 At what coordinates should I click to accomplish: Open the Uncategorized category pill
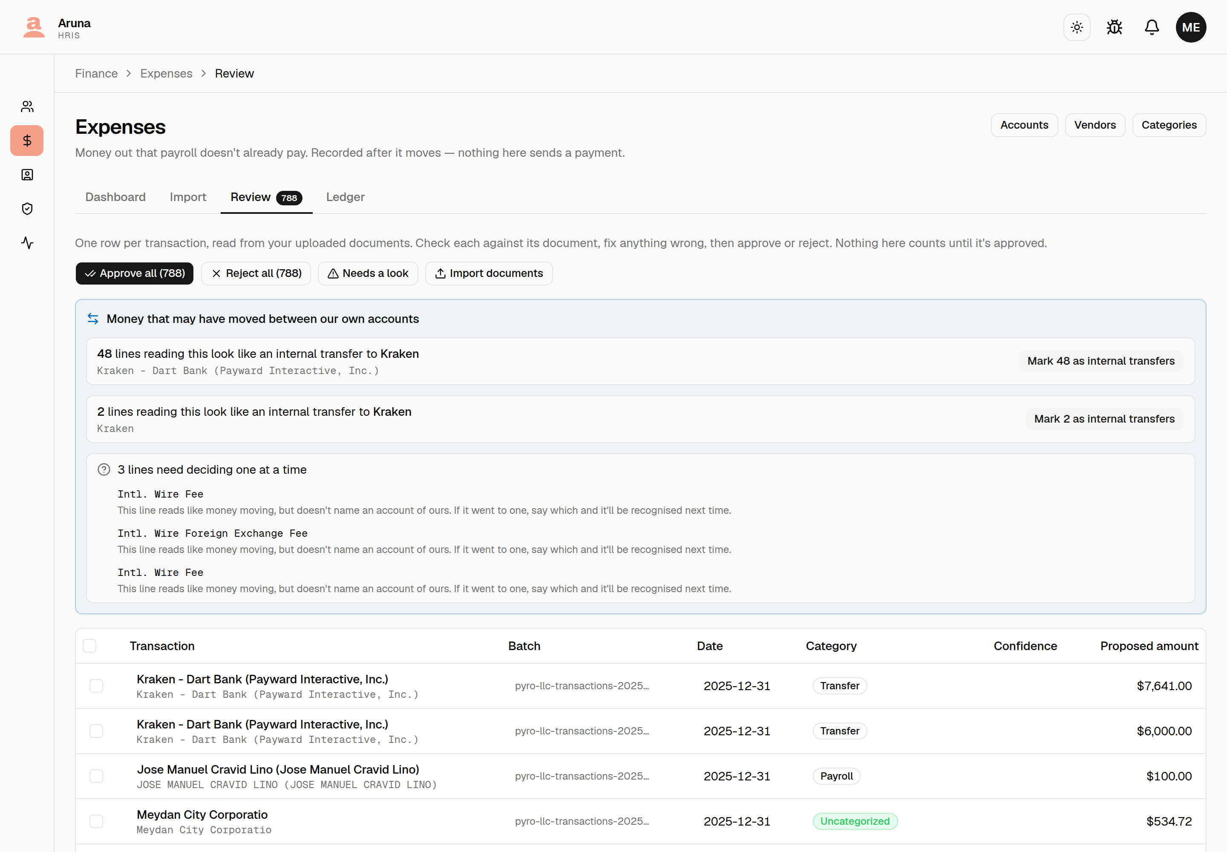855,821
